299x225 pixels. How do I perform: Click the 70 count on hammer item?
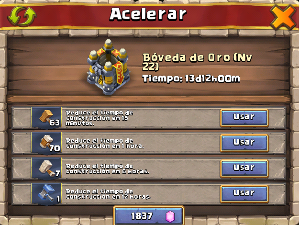tap(55, 148)
